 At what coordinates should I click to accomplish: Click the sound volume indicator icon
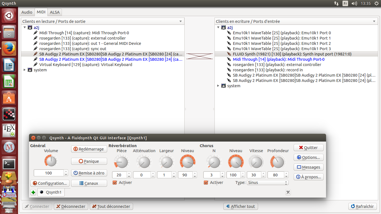tap(354, 3)
